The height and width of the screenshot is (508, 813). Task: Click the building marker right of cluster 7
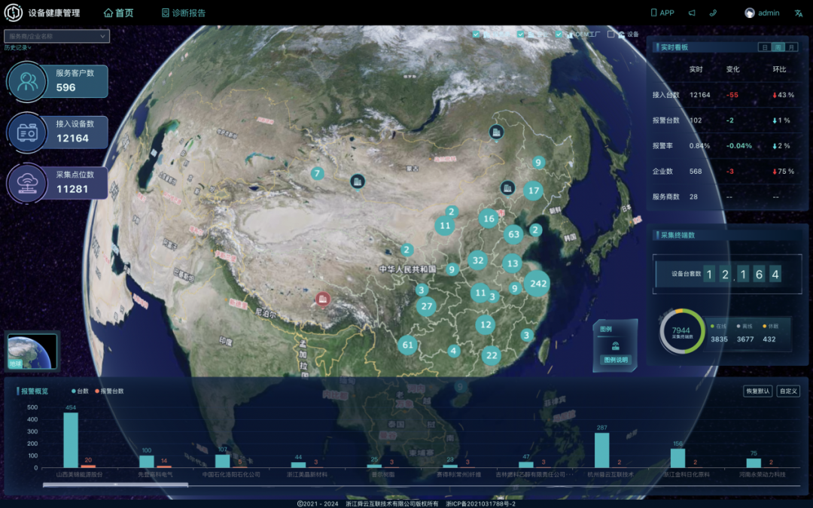358,181
